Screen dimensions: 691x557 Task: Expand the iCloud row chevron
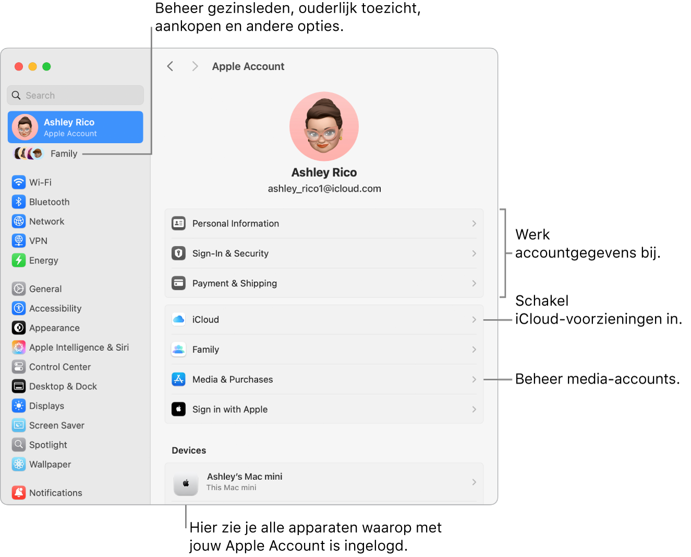click(474, 319)
